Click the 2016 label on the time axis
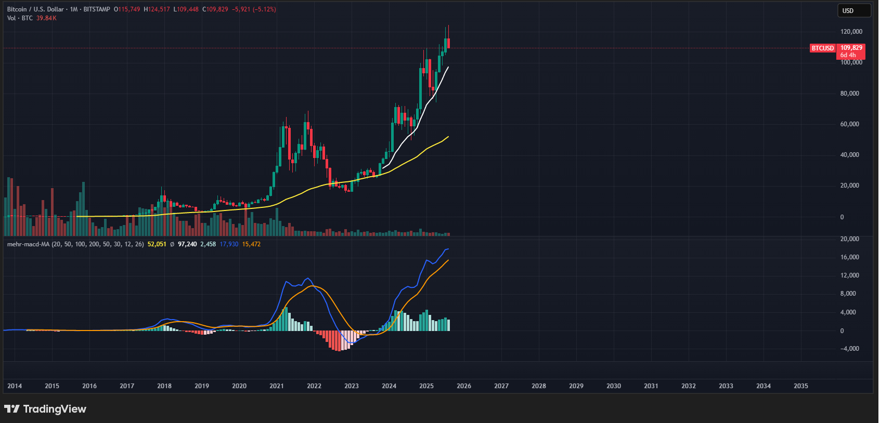 coord(89,386)
